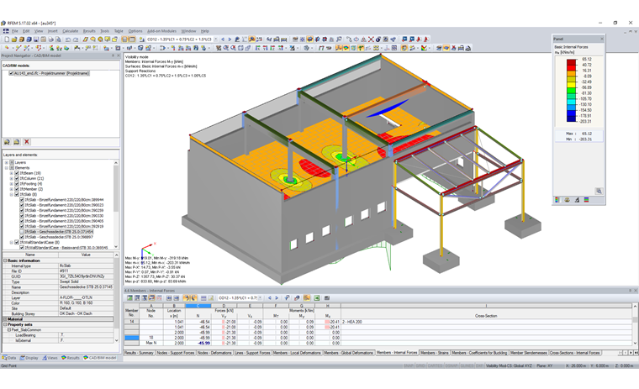Click the Redo arrow icon
The height and width of the screenshot is (389, 639).
click(x=76, y=39)
